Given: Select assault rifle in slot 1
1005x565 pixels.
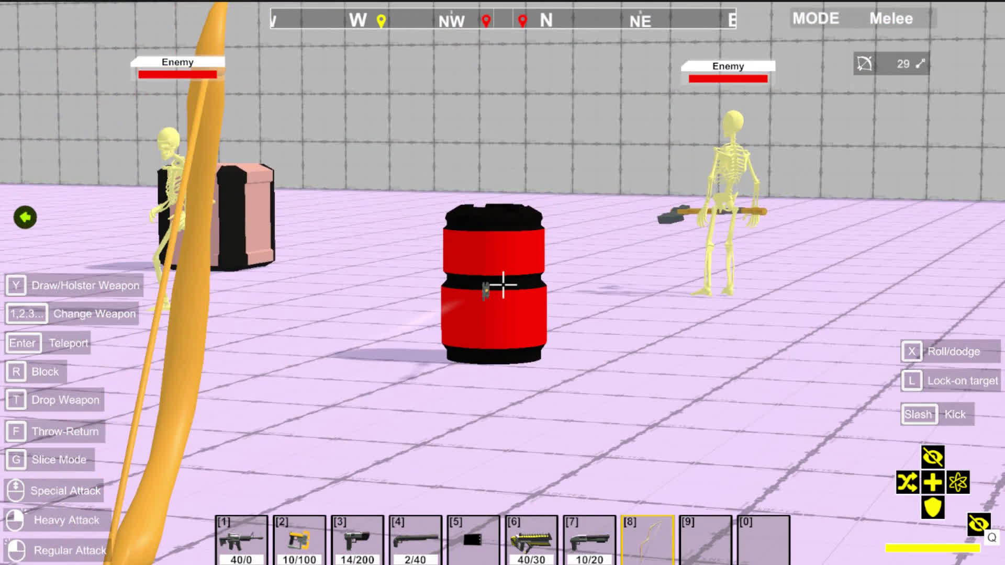Looking at the screenshot, I should [x=241, y=540].
